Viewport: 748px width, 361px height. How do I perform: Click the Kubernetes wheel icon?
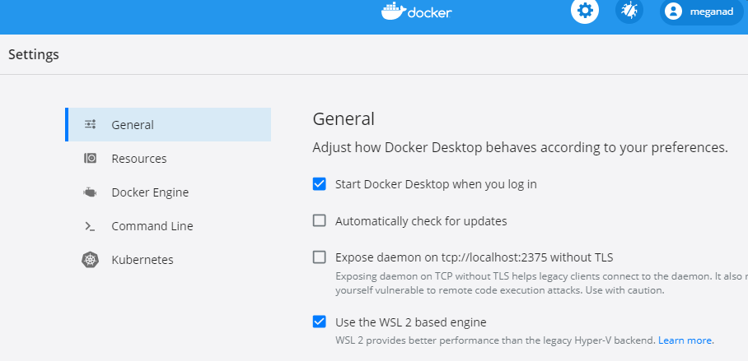[x=90, y=260]
